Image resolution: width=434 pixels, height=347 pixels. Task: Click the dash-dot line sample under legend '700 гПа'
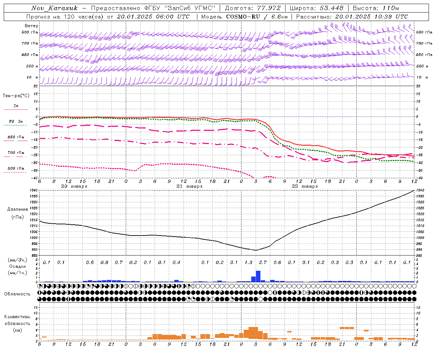[16, 157]
